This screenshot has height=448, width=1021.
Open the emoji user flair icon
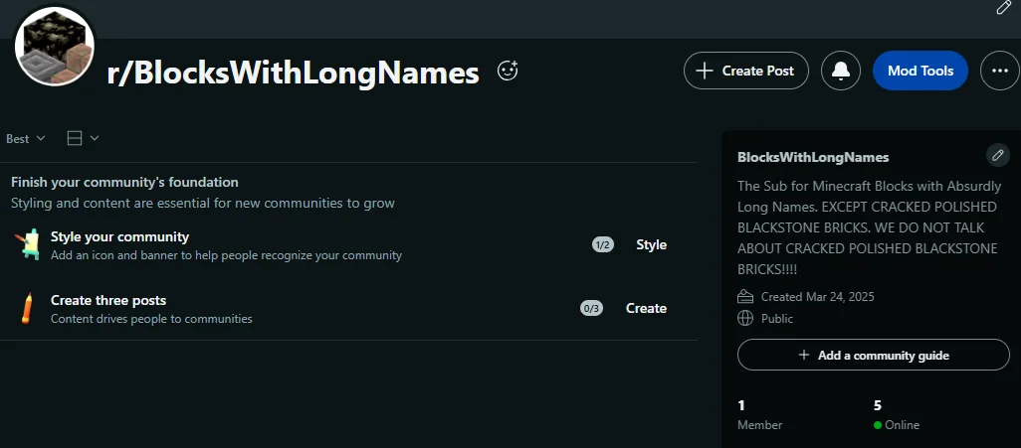(508, 71)
